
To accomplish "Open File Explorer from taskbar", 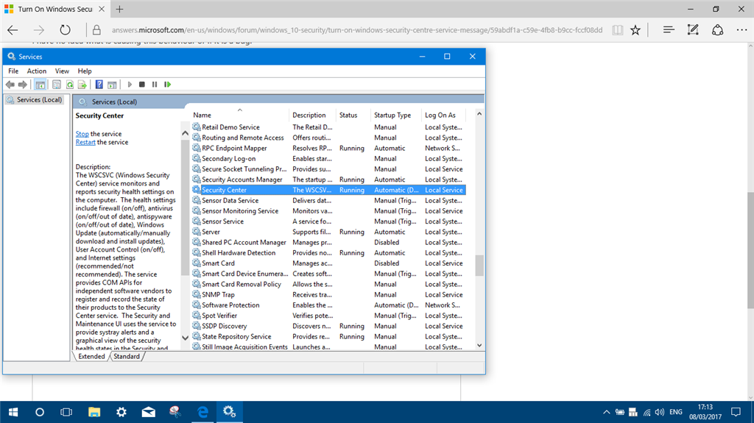I will [x=94, y=412].
